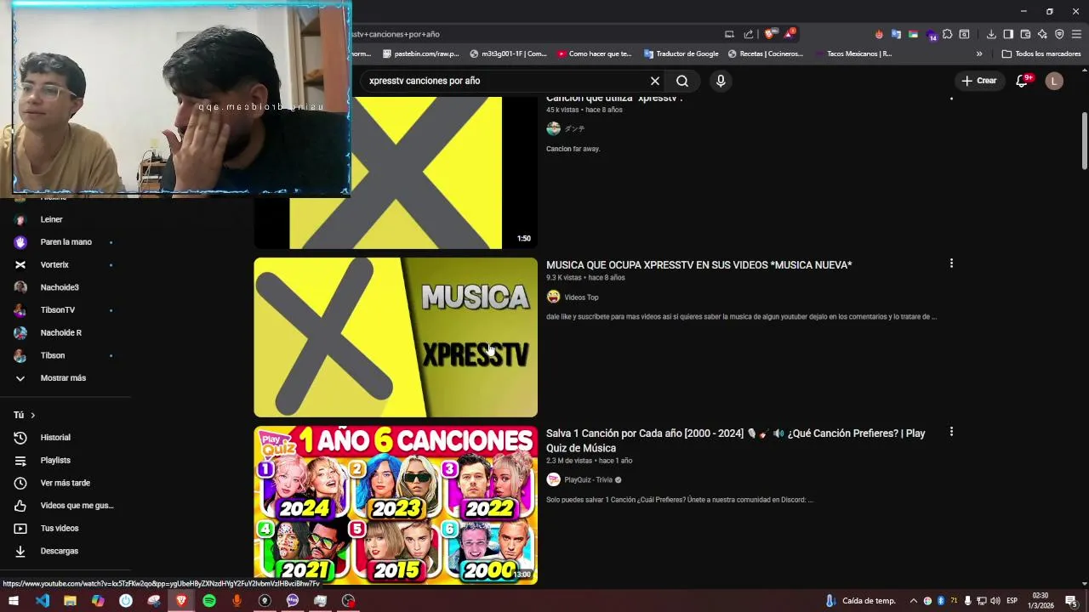1089x612 pixels.
Task: Open three-dot menu for Salva 1 Canción video
Action: [x=951, y=432]
